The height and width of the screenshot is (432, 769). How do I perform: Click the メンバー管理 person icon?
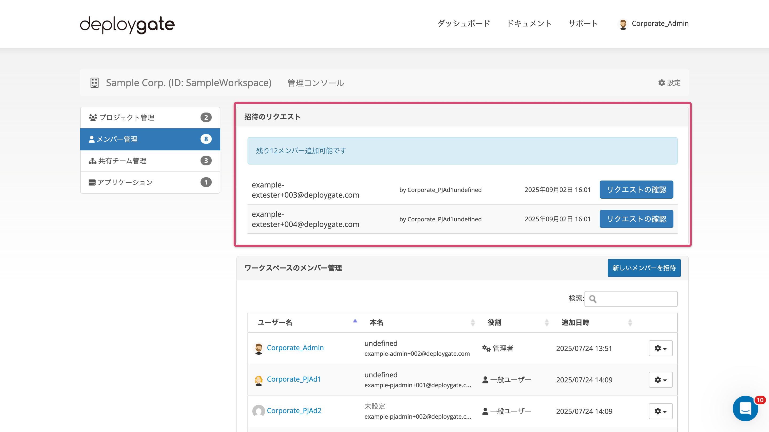[x=92, y=139]
